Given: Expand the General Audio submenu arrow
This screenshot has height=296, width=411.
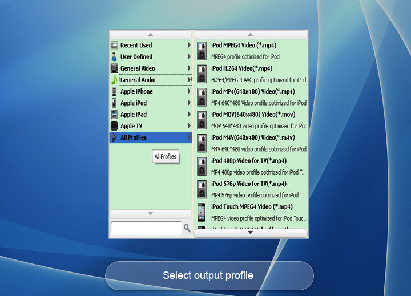Looking at the screenshot, I should click(x=189, y=80).
